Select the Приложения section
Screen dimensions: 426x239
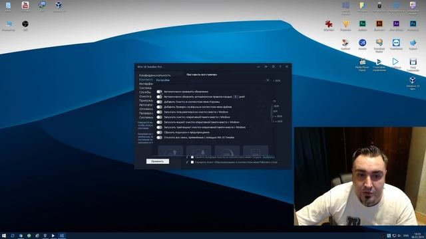146,101
